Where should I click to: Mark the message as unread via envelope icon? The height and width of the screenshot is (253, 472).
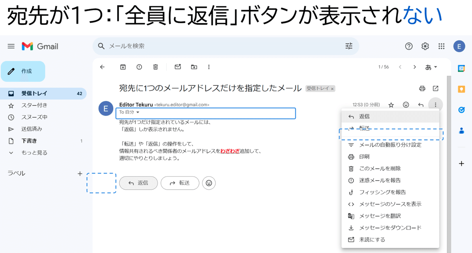[x=177, y=67]
